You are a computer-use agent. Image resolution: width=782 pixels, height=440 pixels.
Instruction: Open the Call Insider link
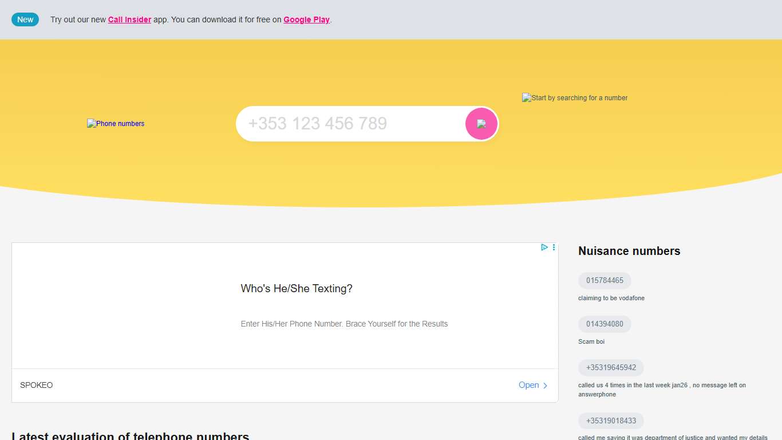[x=129, y=19]
